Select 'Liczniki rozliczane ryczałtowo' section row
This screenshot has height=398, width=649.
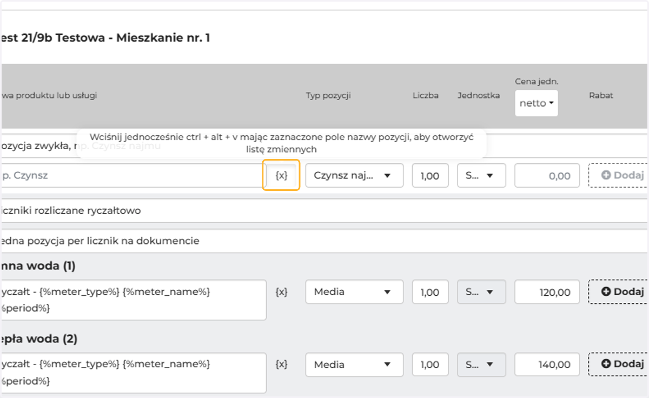coord(323,211)
